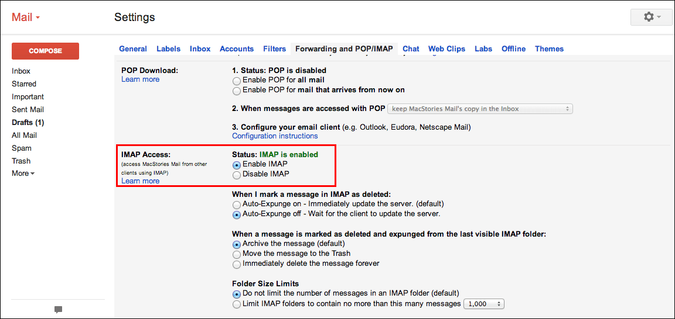Open the Forwarding and POP/IMAP tab
Screen dimensions: 675x319
344,49
